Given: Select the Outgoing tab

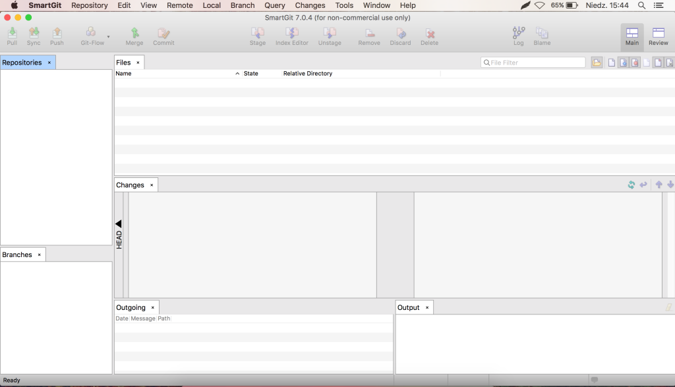Looking at the screenshot, I should point(131,307).
